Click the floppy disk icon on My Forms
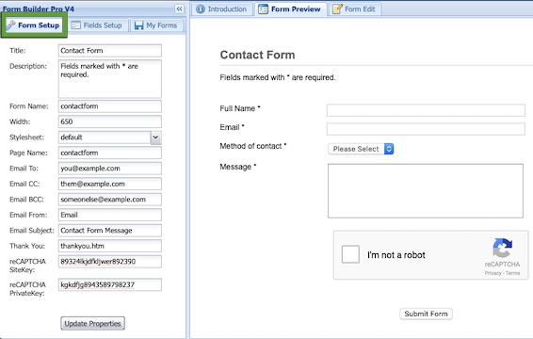533x339 pixels. coord(138,25)
